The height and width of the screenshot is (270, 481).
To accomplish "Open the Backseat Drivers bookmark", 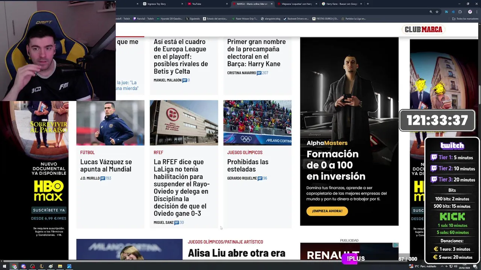I will coord(296,18).
